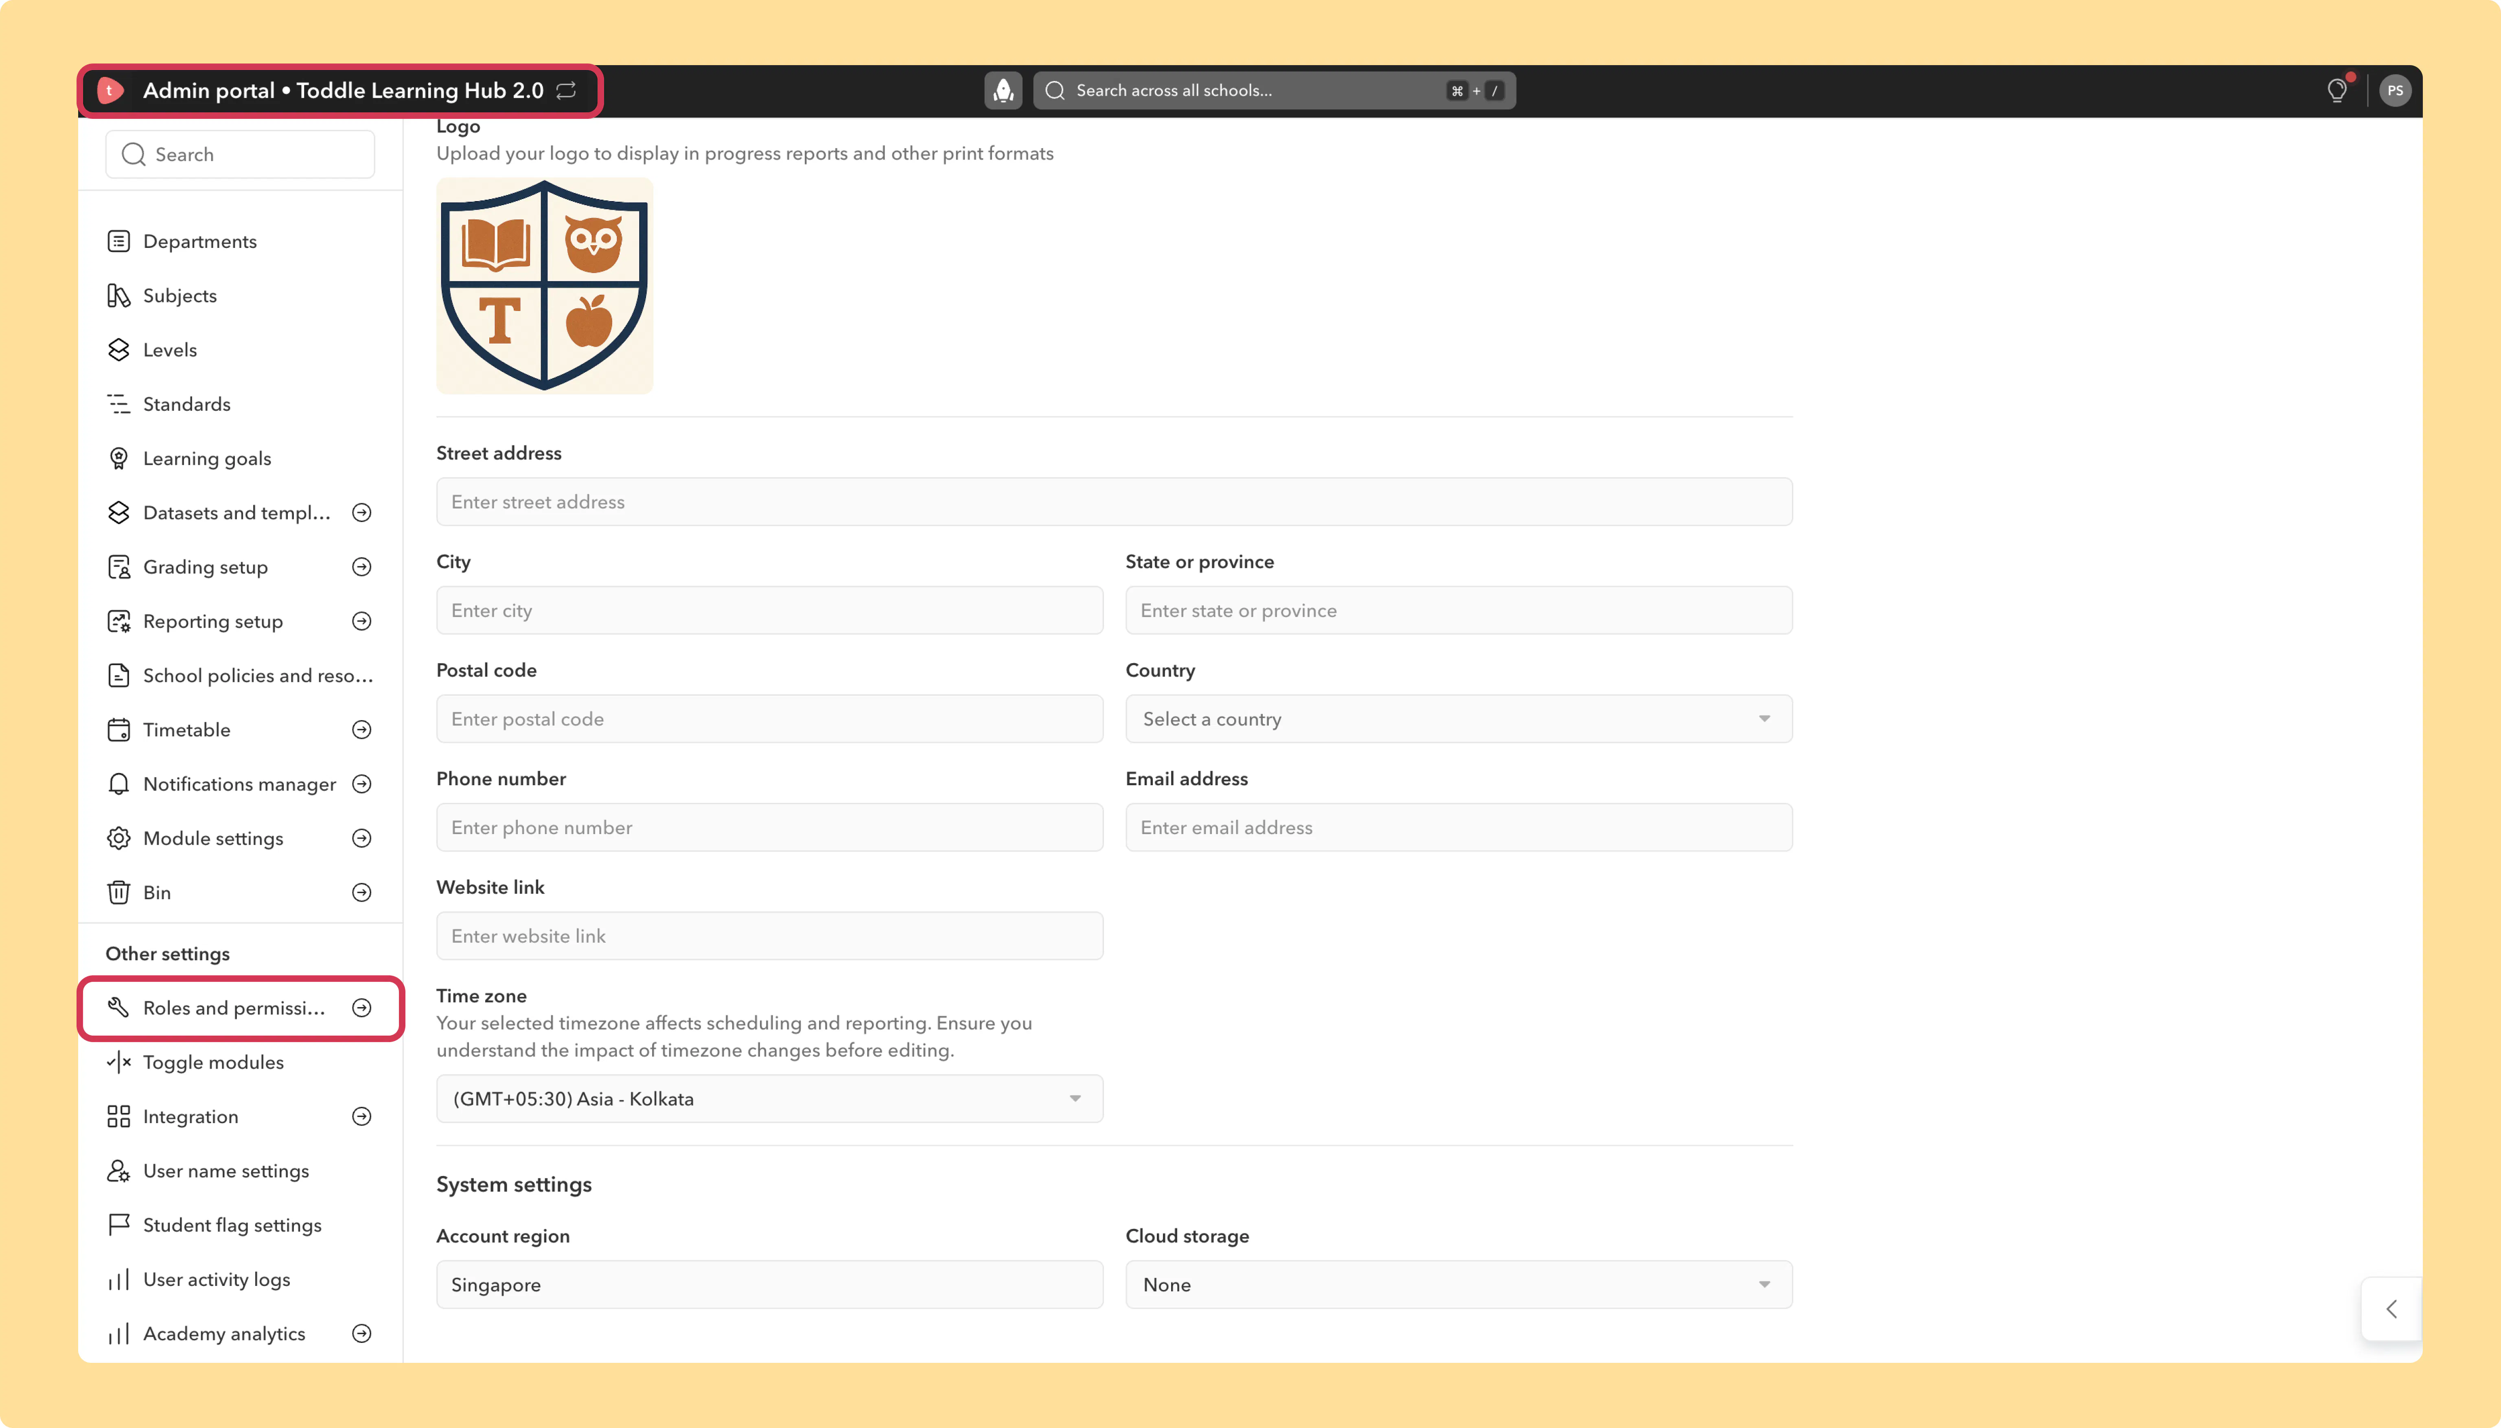2501x1428 pixels.
Task: Click the Phone number field
Action: (770, 828)
